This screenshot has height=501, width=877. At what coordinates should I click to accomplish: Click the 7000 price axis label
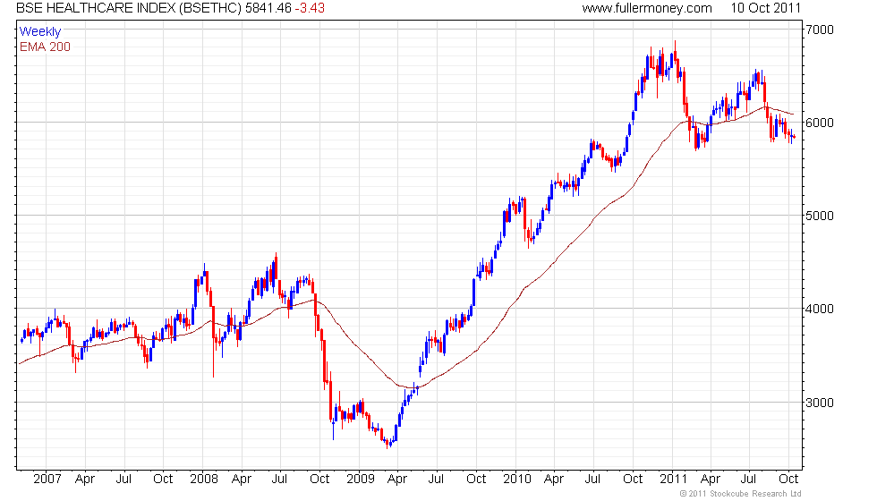(x=820, y=30)
